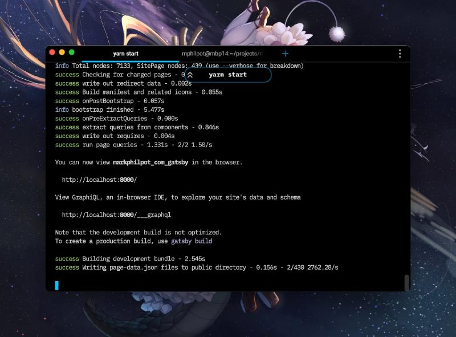
Task: Click the "Writing page-data.json files" output line
Action: [197, 267]
